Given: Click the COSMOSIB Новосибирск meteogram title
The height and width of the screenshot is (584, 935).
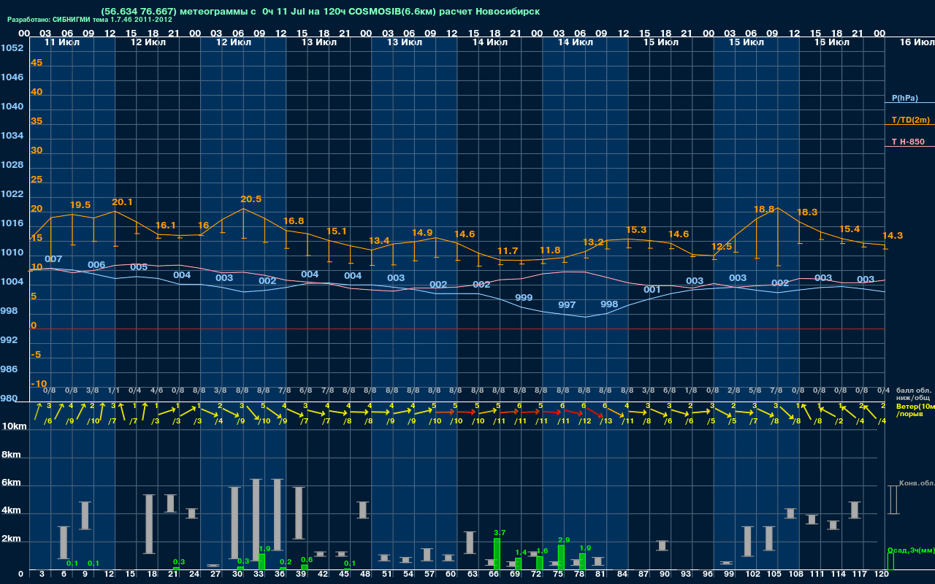Looking at the screenshot, I should pyautogui.click(x=321, y=12).
